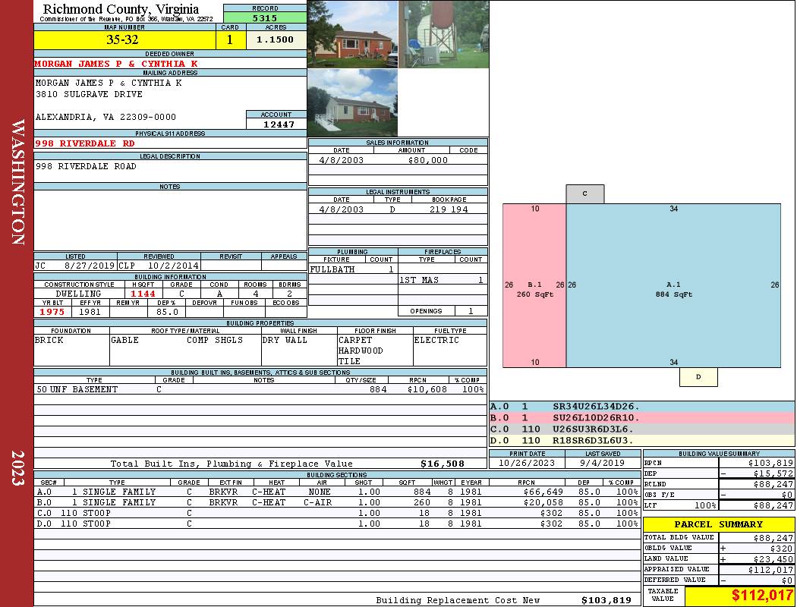Click the PARCEL SUMMARY header
This screenshot has width=797, height=607.
point(719,524)
